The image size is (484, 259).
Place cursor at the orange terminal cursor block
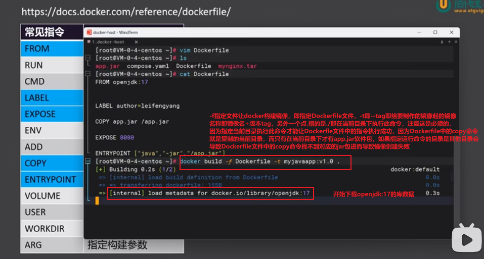coord(97,201)
